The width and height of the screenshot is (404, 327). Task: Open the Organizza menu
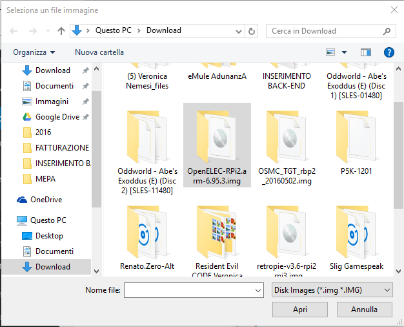pyautogui.click(x=34, y=52)
